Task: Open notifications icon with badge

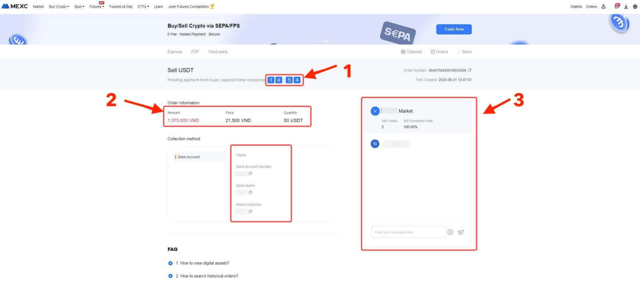Action: 617,6
